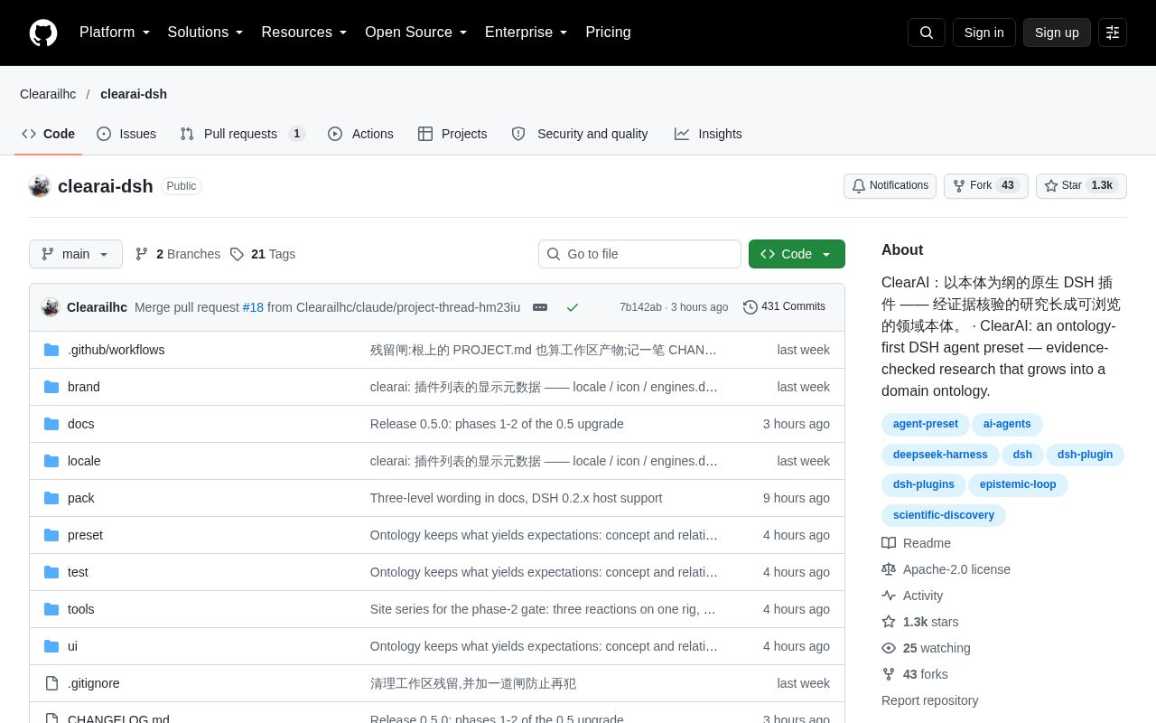Click the Sign in button

984,33
